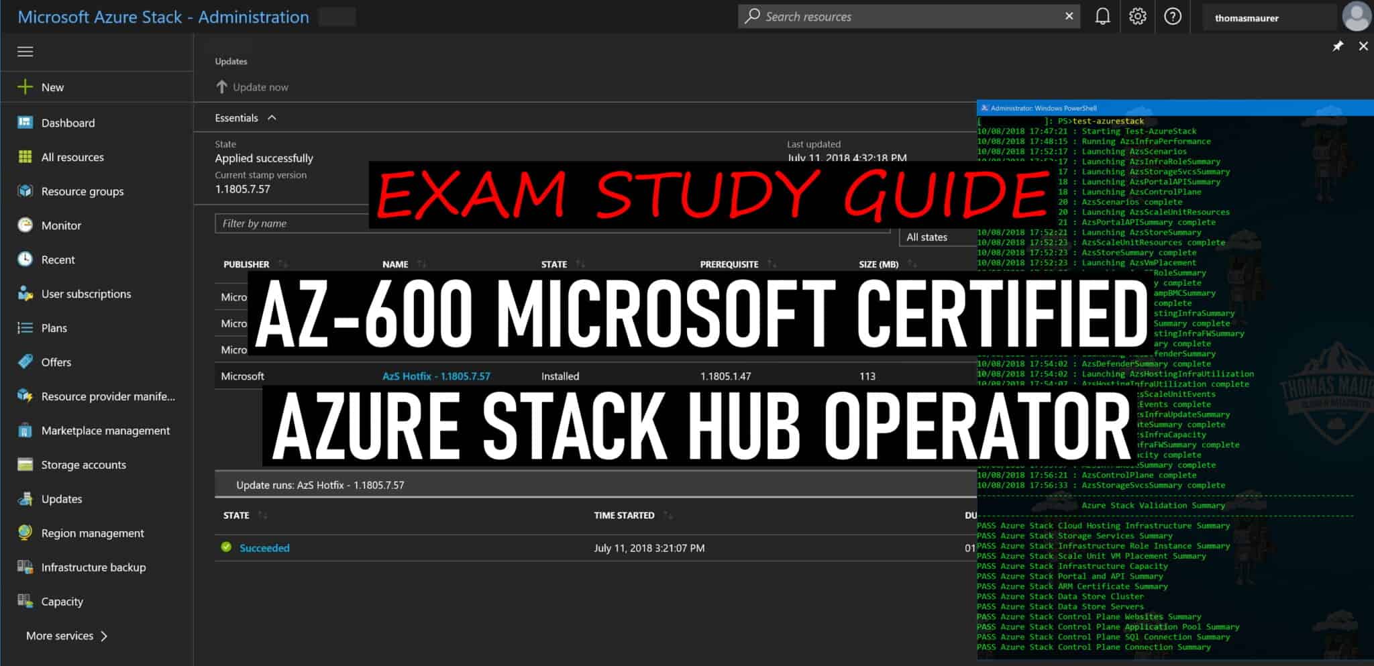1374x666 pixels.
Task: Select the Applied successfully state text
Action: (x=264, y=158)
